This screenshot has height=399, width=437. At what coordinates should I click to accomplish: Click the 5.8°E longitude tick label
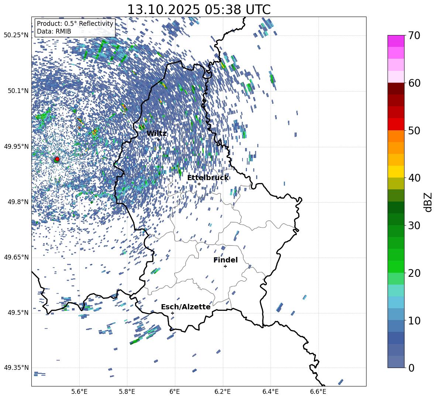pyautogui.click(x=127, y=392)
